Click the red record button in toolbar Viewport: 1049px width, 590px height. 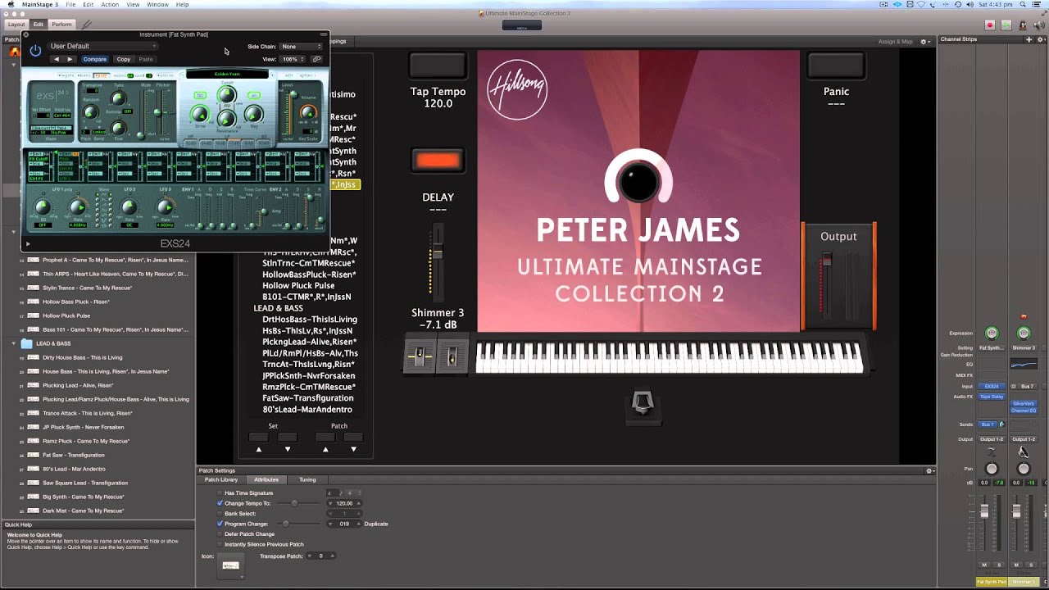click(x=990, y=25)
